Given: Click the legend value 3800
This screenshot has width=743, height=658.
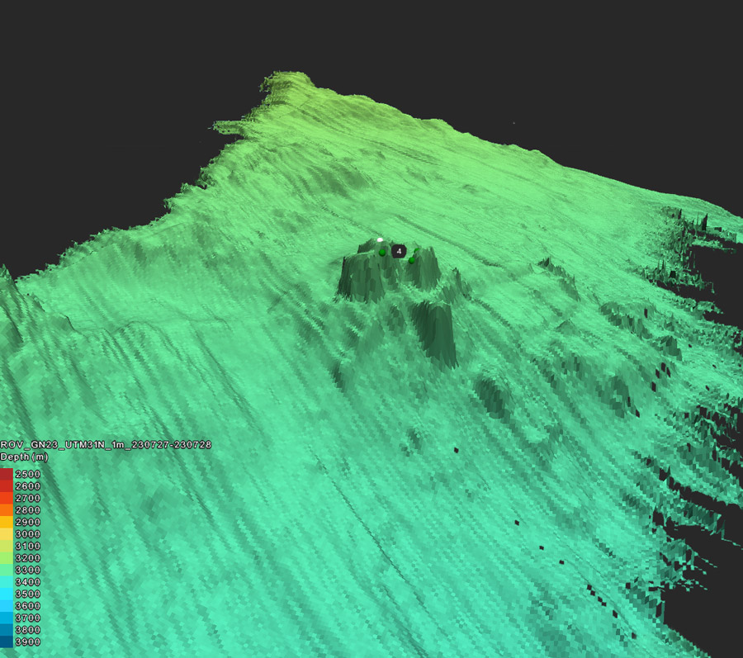Looking at the screenshot, I should click(28, 630).
